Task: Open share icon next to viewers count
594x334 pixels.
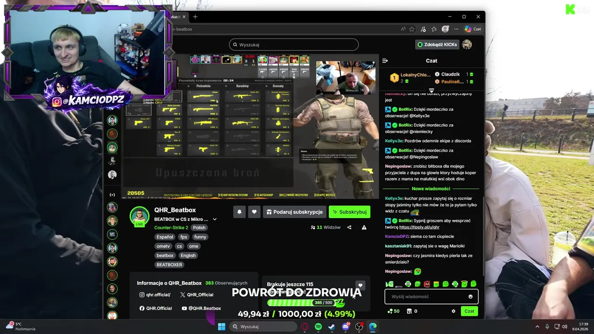Action: [349, 227]
